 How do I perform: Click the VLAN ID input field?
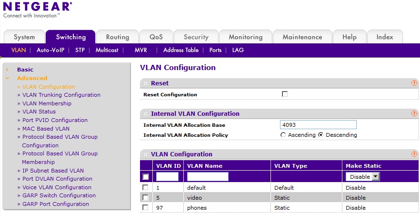pos(168,177)
